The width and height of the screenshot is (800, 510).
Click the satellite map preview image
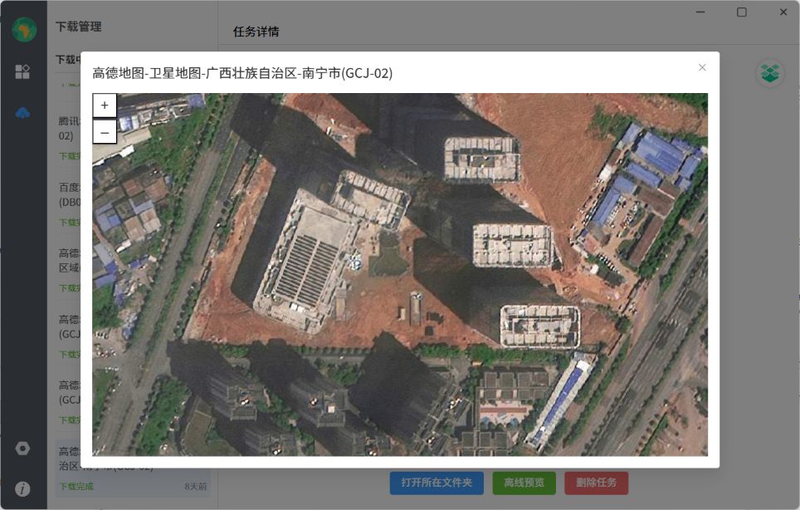tap(400, 274)
